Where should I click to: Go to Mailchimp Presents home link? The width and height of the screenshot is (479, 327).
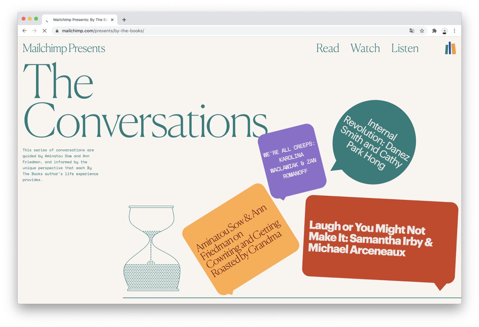[x=64, y=48]
